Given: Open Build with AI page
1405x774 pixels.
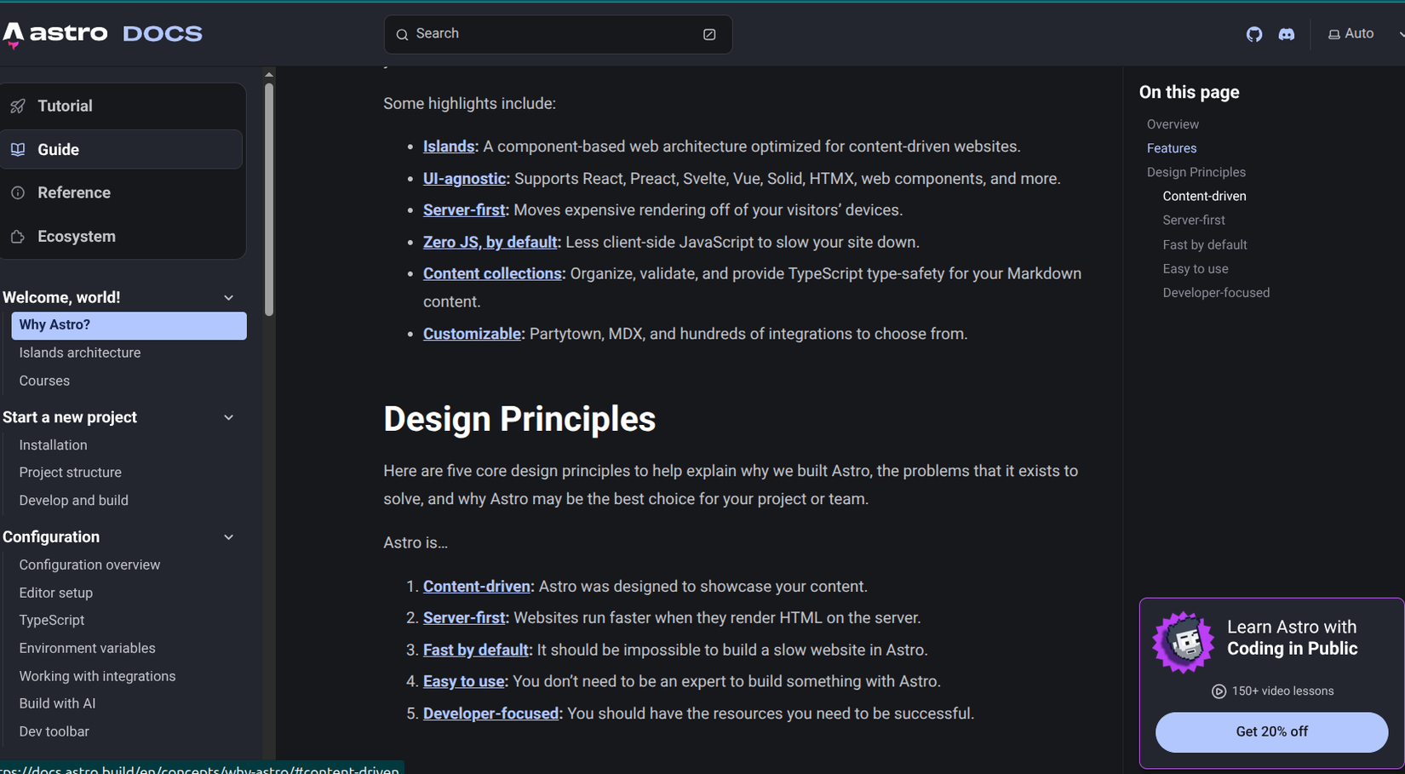Looking at the screenshot, I should (x=57, y=703).
